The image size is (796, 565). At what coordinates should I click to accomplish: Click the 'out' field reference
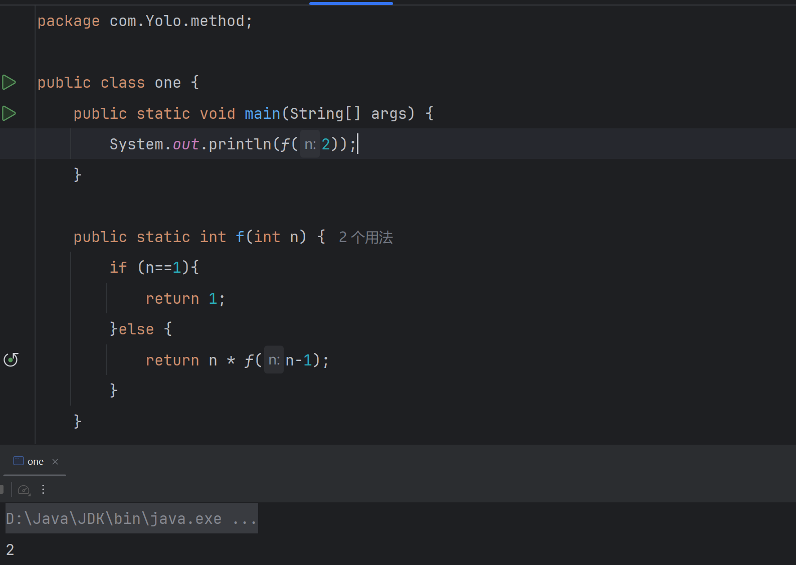pos(185,144)
